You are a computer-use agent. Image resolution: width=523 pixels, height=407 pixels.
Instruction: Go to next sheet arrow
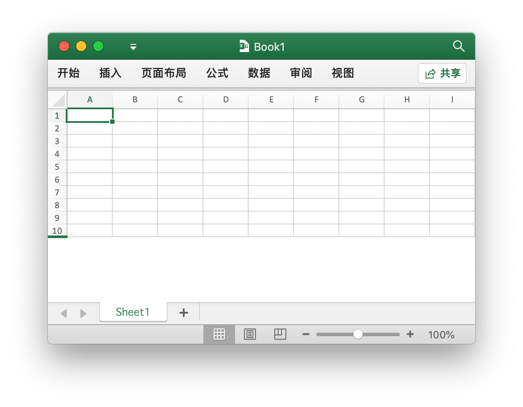point(83,314)
